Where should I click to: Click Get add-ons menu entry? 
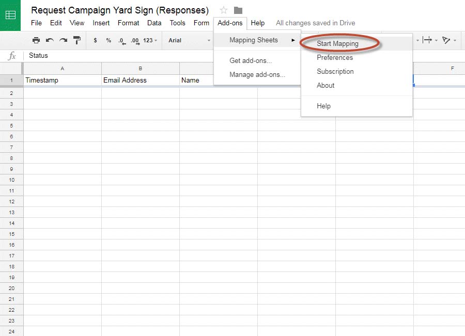click(251, 61)
